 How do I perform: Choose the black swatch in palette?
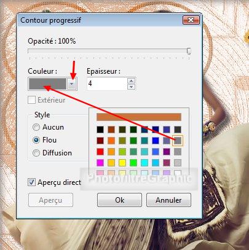[x=100, y=130]
